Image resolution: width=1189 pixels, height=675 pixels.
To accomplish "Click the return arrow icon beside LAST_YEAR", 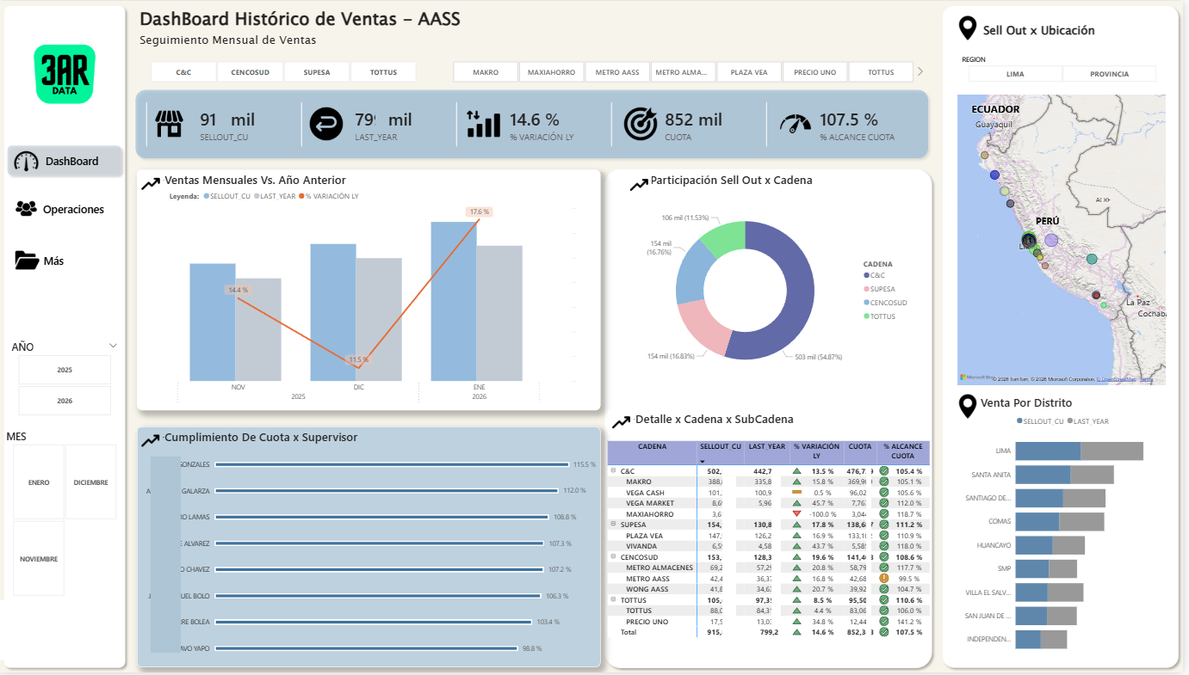I will [x=325, y=125].
